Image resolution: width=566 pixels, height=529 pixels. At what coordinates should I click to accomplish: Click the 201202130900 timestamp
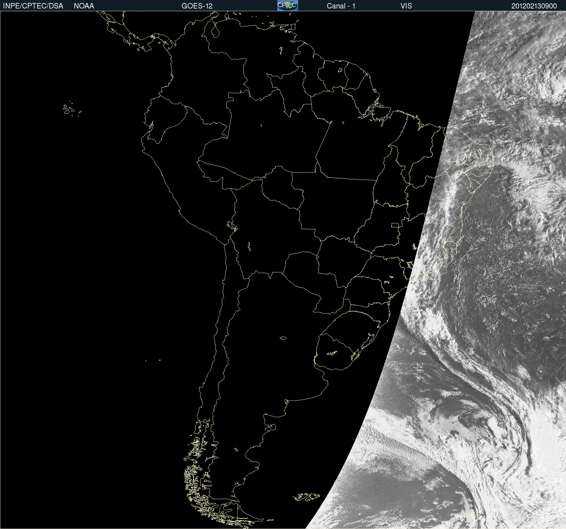[534, 6]
